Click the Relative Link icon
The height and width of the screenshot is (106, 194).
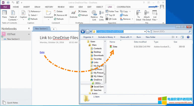(x=94, y=15)
